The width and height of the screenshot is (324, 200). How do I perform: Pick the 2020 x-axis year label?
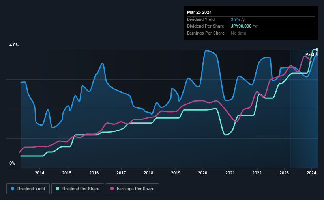click(x=202, y=172)
